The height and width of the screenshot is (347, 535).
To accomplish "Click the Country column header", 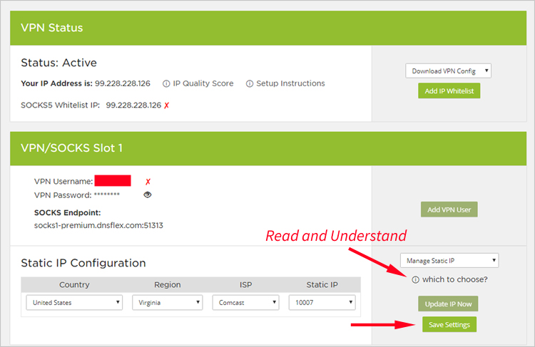I will [x=74, y=284].
